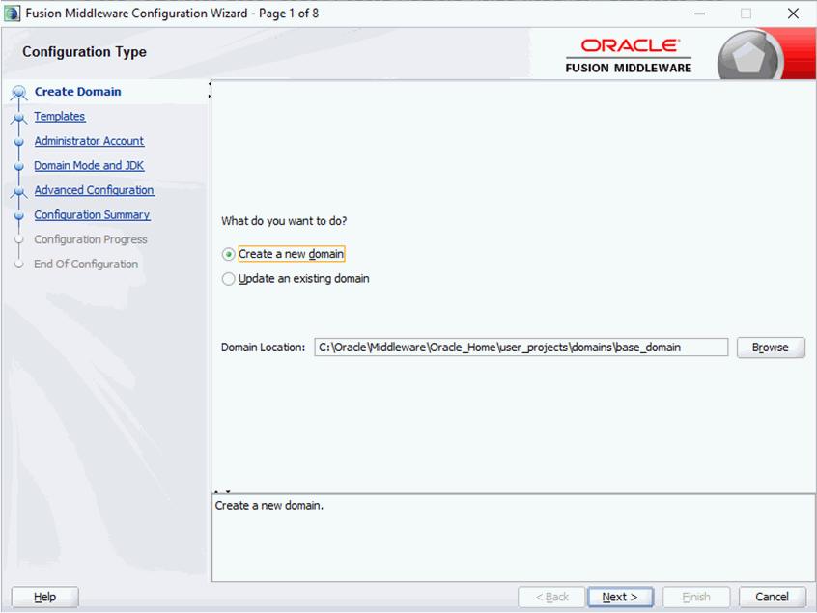
Task: Select the 'Create a new domain' option
Action: click(229, 254)
